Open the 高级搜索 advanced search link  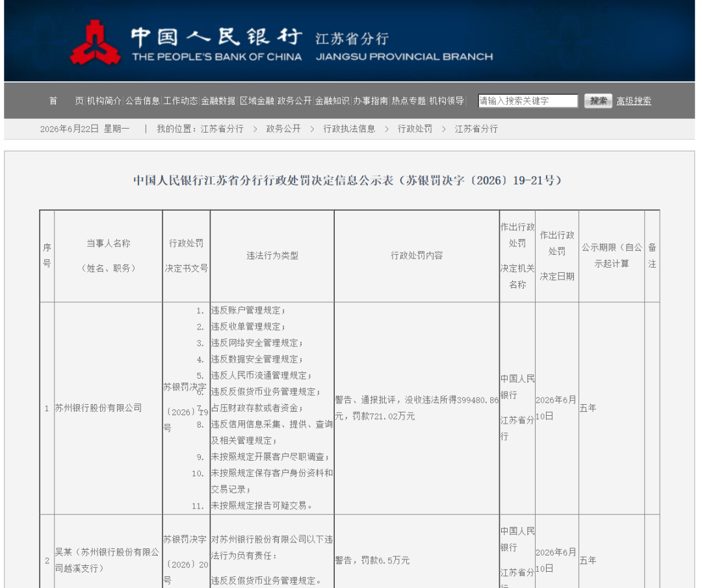(634, 101)
